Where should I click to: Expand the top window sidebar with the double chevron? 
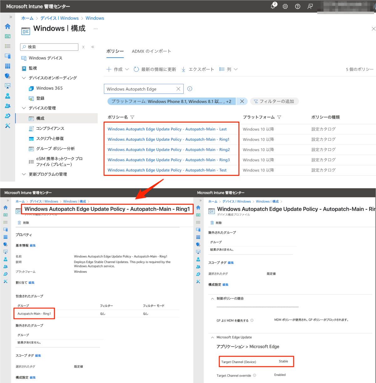coord(11,17)
